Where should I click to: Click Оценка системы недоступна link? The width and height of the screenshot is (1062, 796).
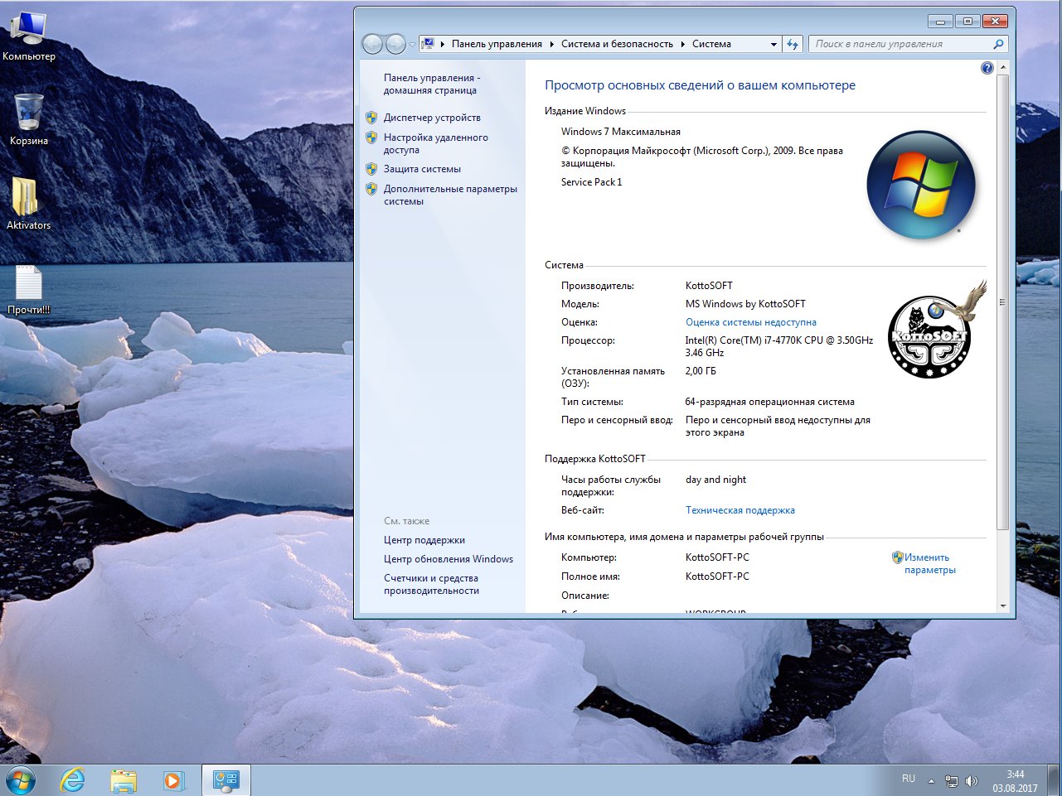(x=751, y=322)
